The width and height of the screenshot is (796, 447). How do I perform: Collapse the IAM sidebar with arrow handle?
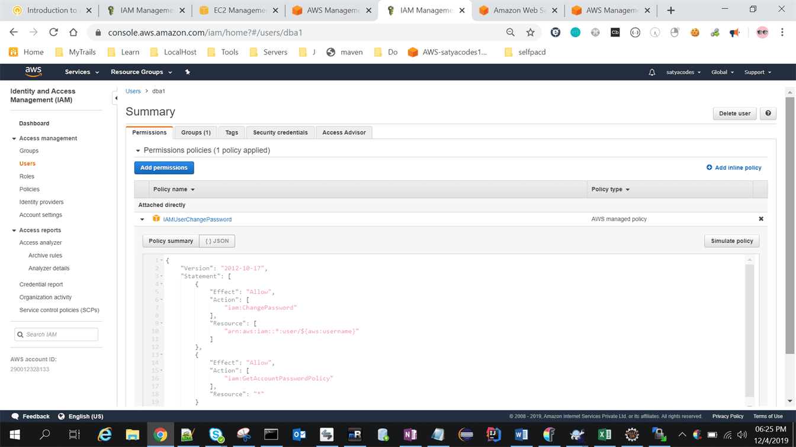(x=115, y=98)
